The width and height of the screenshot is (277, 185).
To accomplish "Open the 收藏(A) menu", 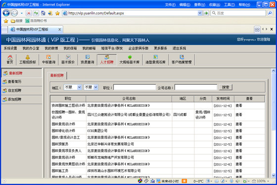I will [x=215, y=4].
